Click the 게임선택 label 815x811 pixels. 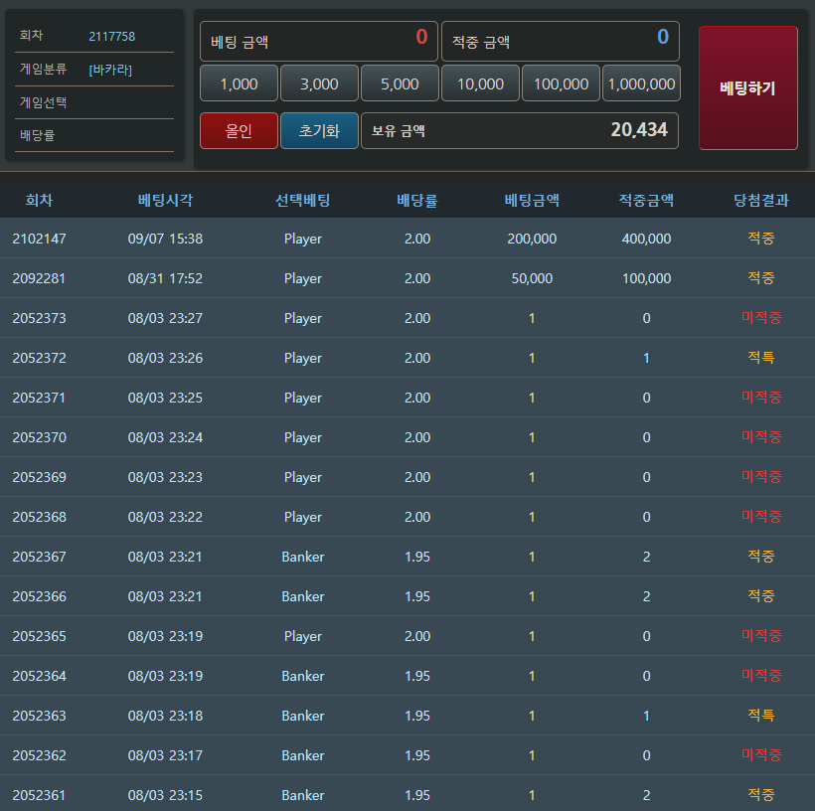[43, 102]
